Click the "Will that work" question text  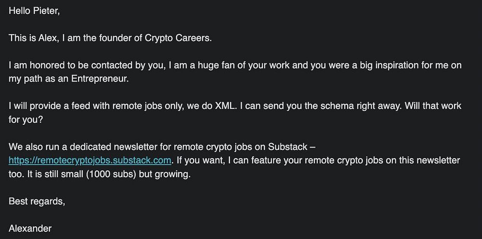pos(425,106)
